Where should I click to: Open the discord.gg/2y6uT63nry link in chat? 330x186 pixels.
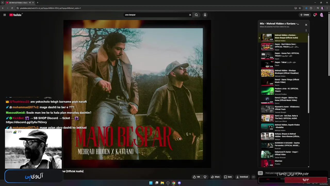(x=26, y=122)
